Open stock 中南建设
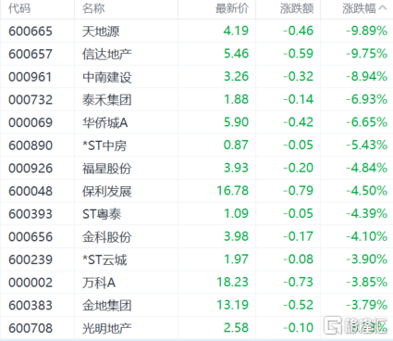393x341 pixels. 106,77
